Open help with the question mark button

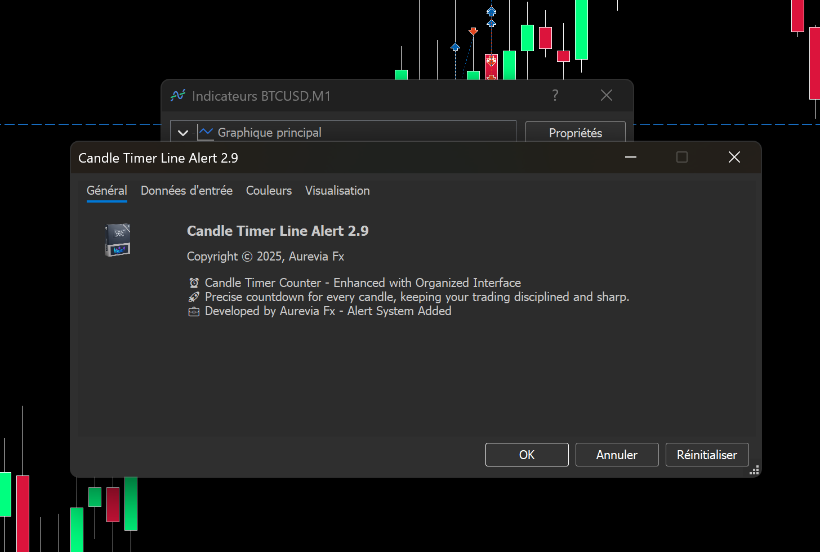point(555,96)
